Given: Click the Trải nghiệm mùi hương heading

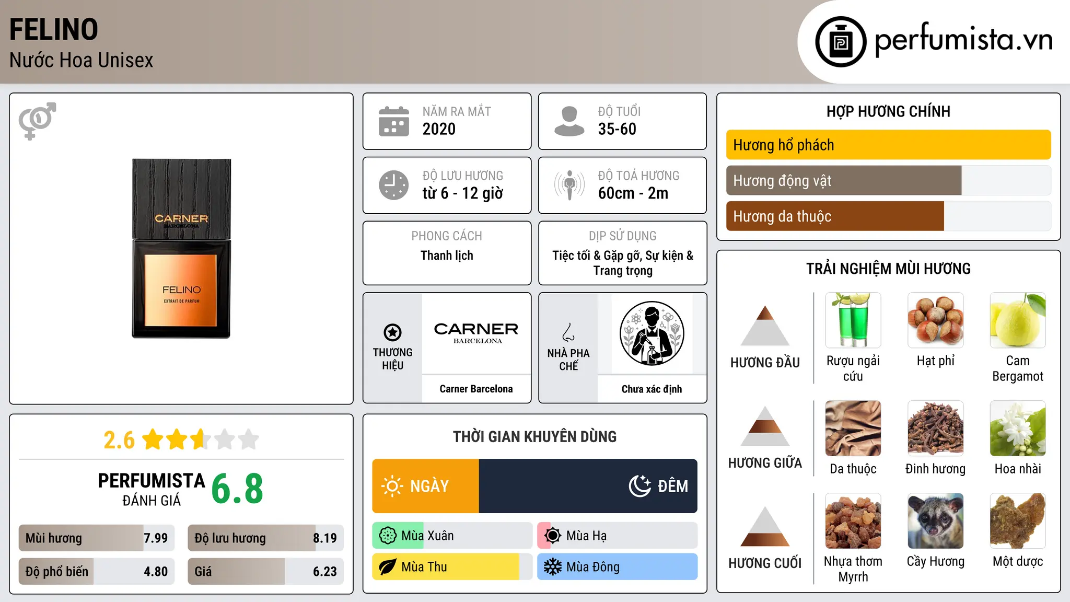Looking at the screenshot, I should click(x=888, y=269).
